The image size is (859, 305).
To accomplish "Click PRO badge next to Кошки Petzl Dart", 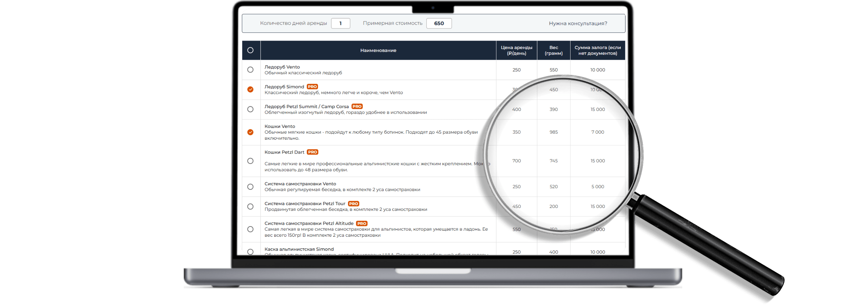I will pos(312,152).
